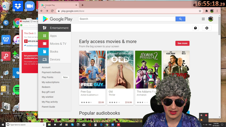Click the See more button

pos(182,43)
